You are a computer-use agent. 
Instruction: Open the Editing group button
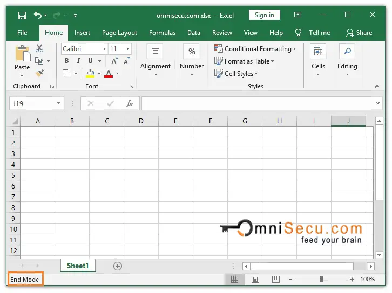tap(347, 60)
